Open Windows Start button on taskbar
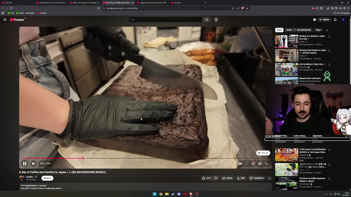Screen dimensions: 351x197 155,194
